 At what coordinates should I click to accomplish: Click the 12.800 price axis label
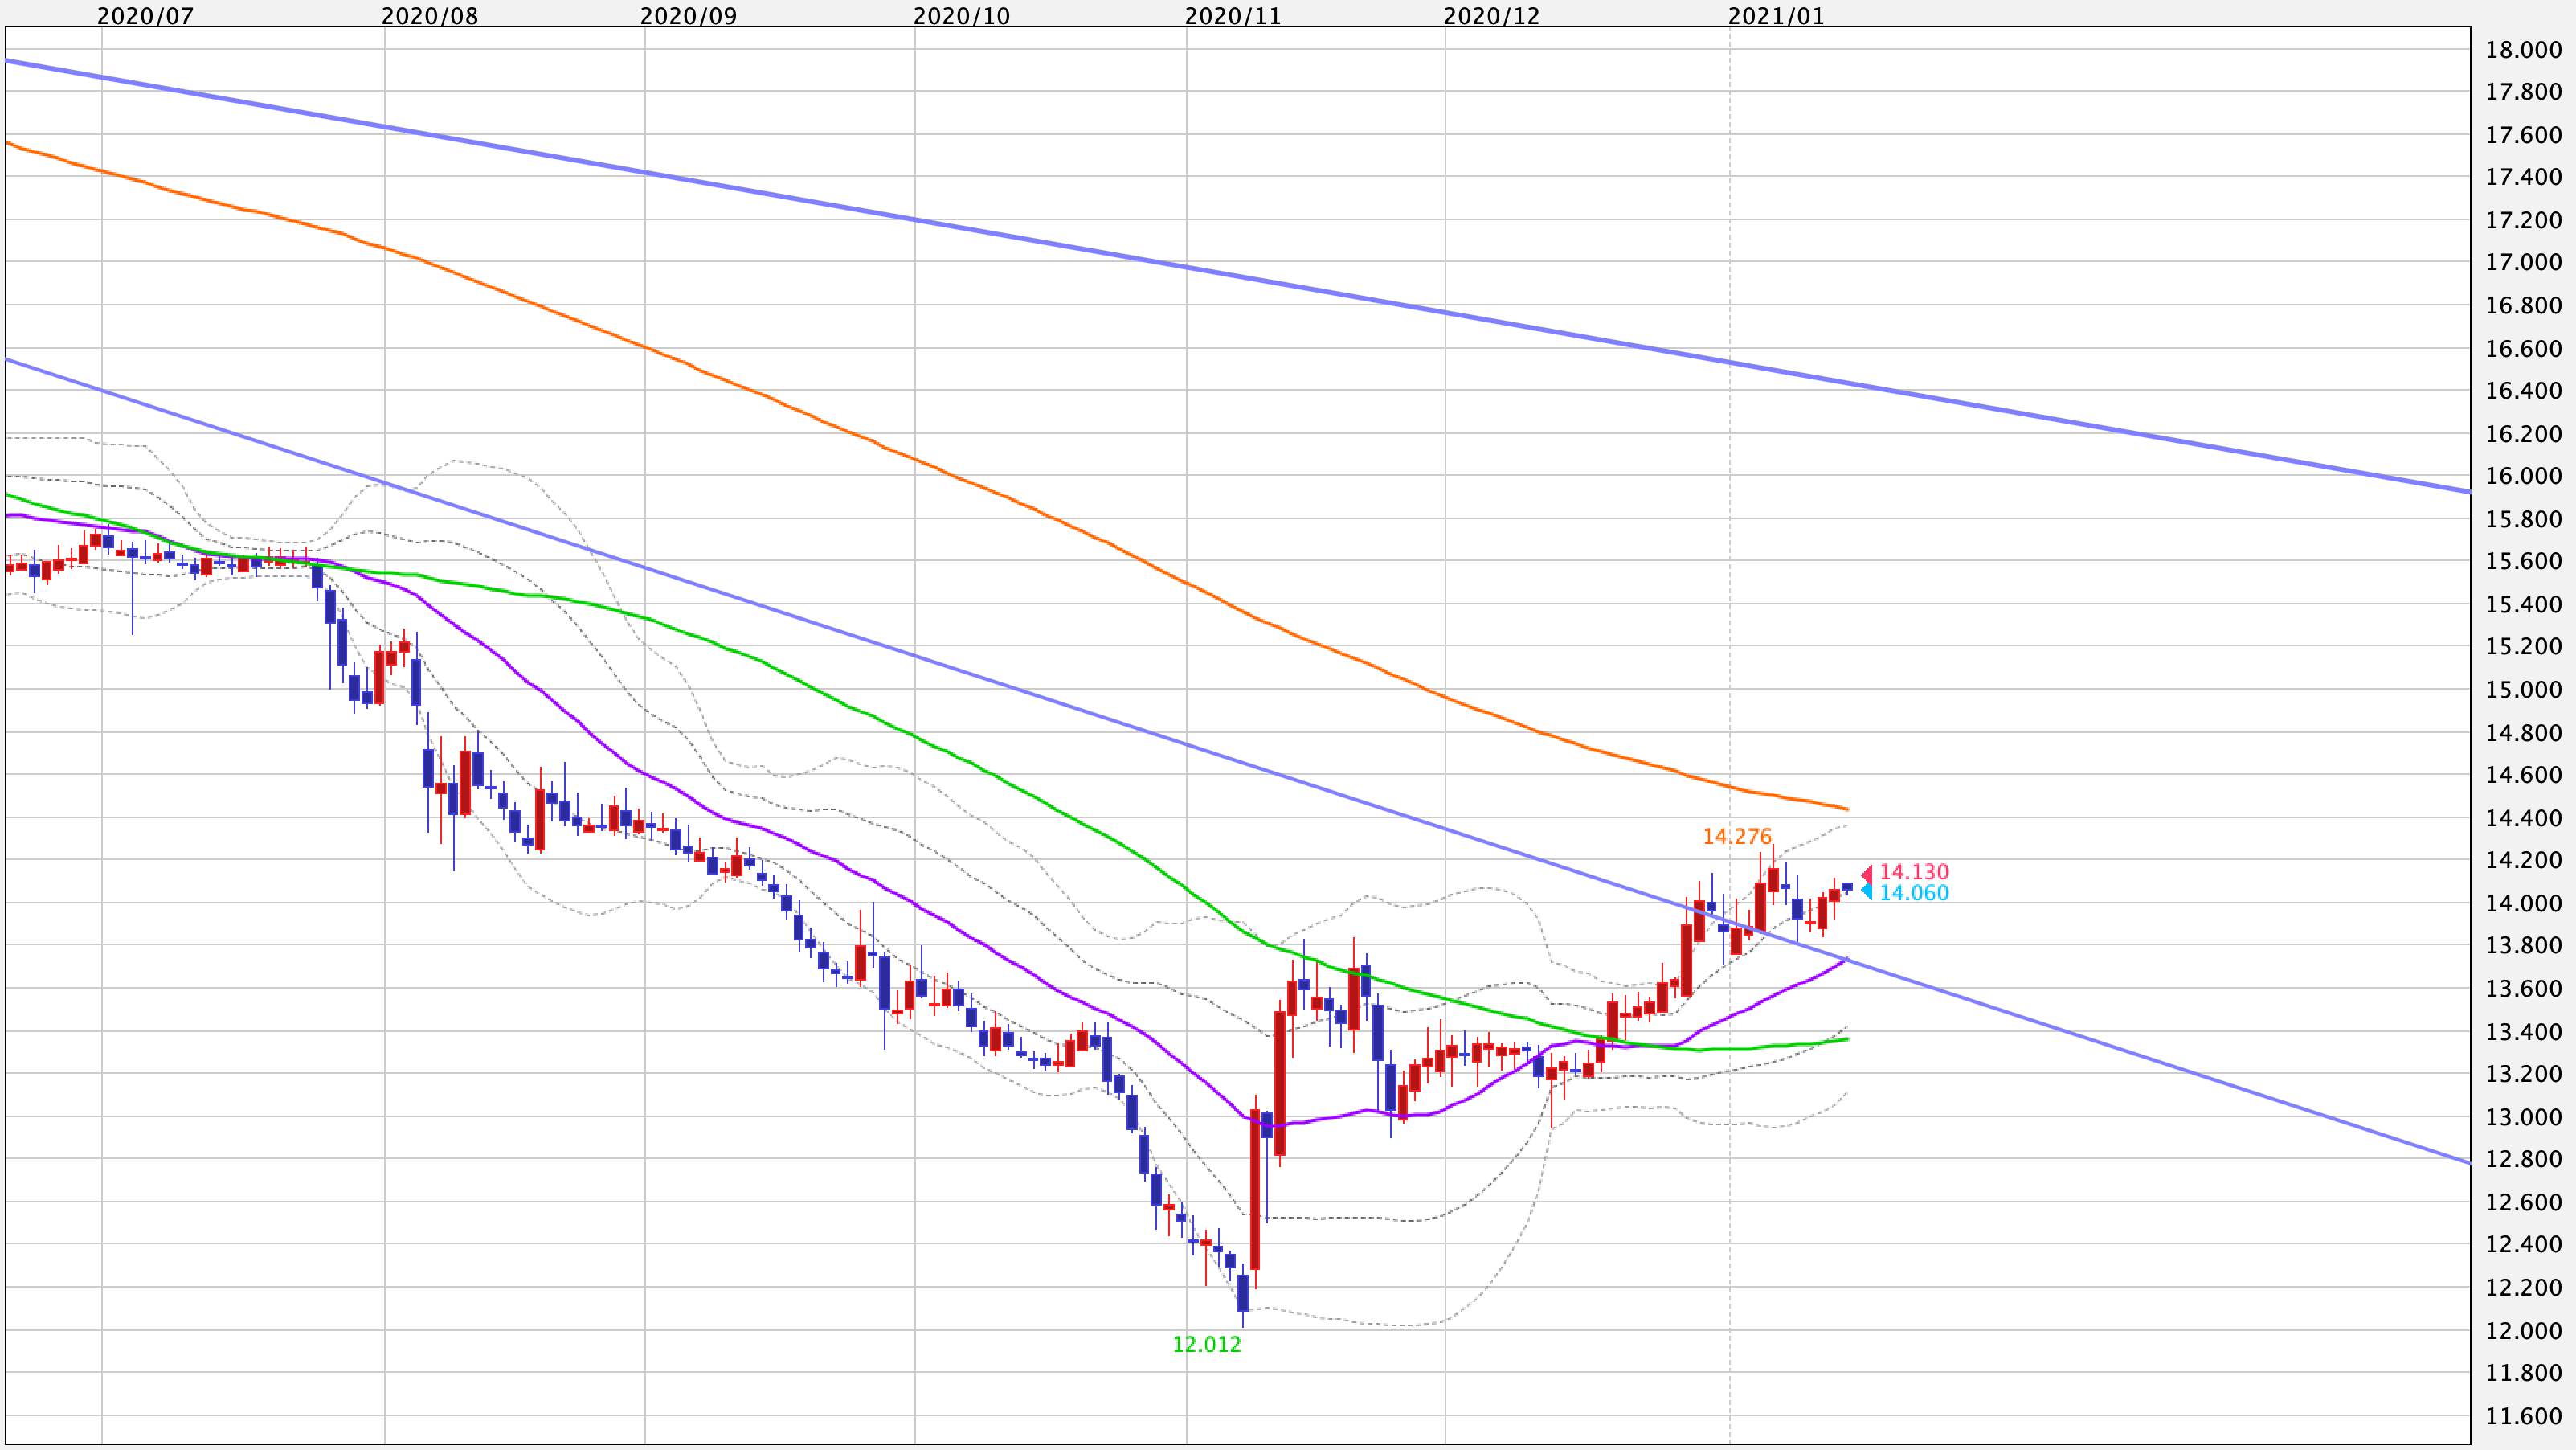tap(2524, 1159)
